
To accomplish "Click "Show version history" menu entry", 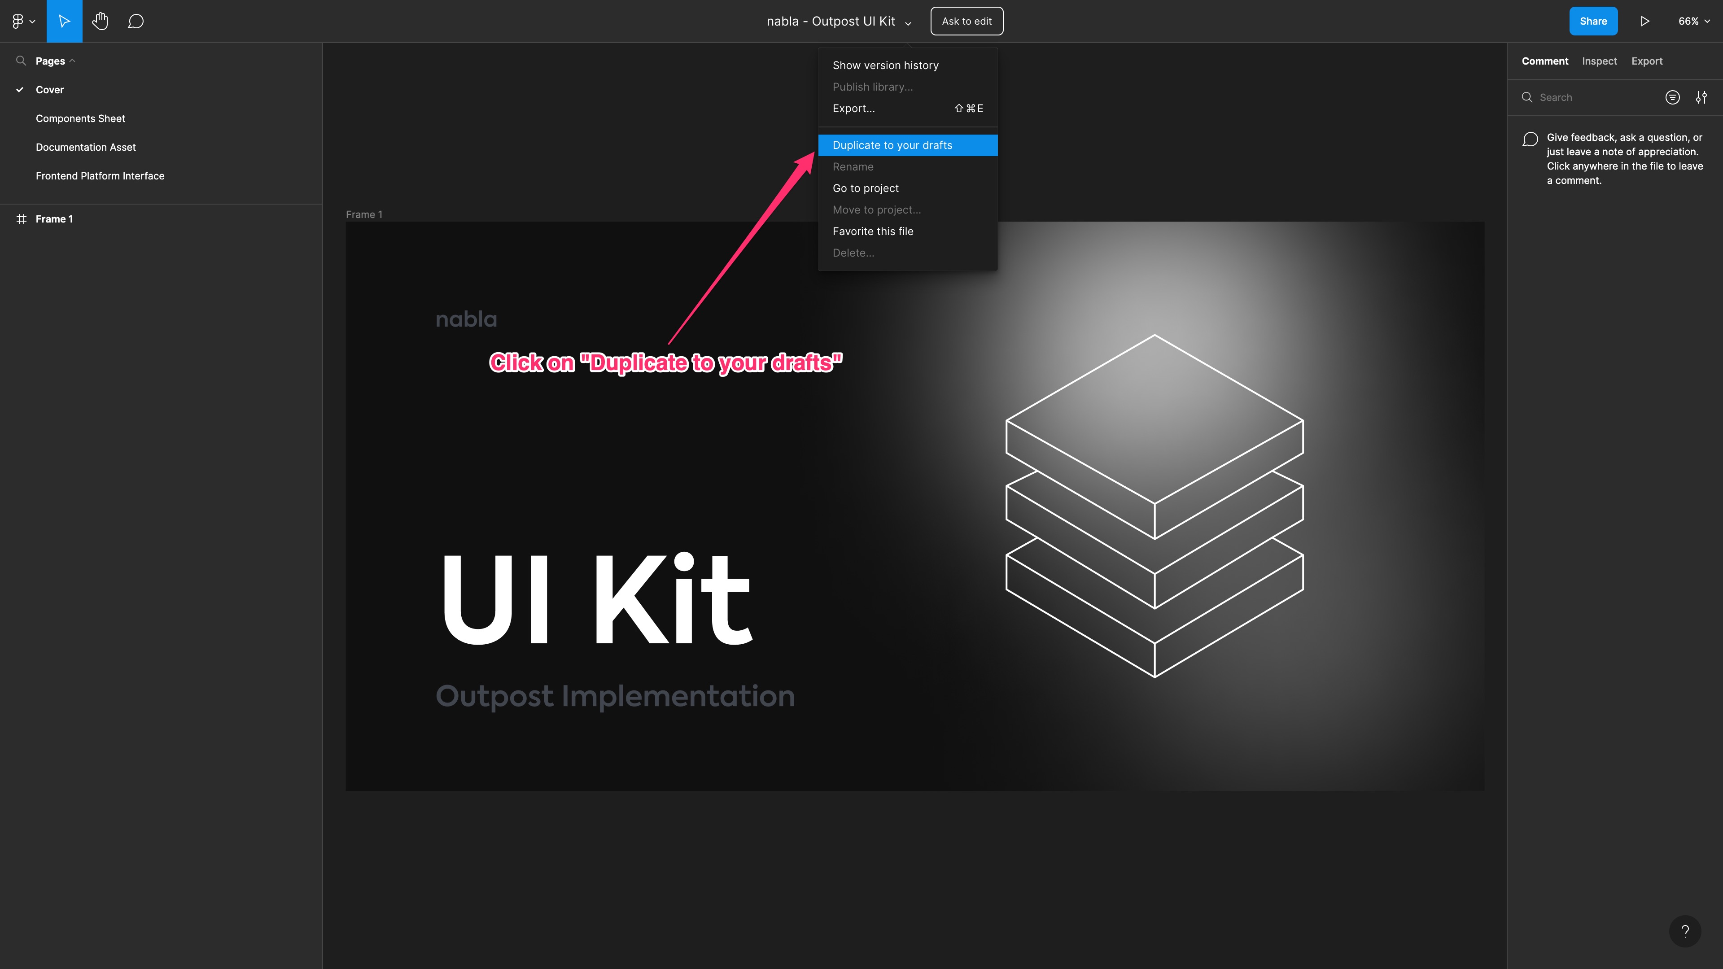I will point(886,65).
